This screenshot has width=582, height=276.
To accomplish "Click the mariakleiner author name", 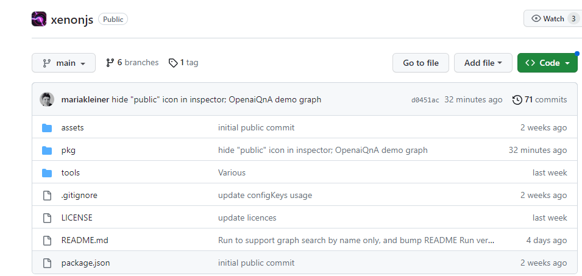I will tap(85, 99).
